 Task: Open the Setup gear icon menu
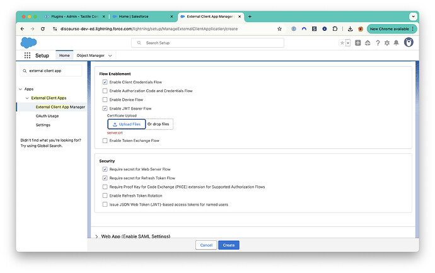pyautogui.click(x=387, y=43)
